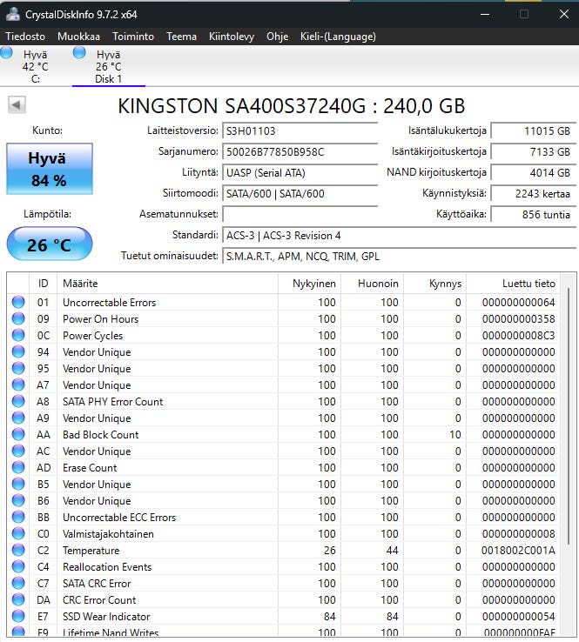The width and height of the screenshot is (579, 642).
Task: Click blue status dot for ID AC row
Action: (x=18, y=451)
